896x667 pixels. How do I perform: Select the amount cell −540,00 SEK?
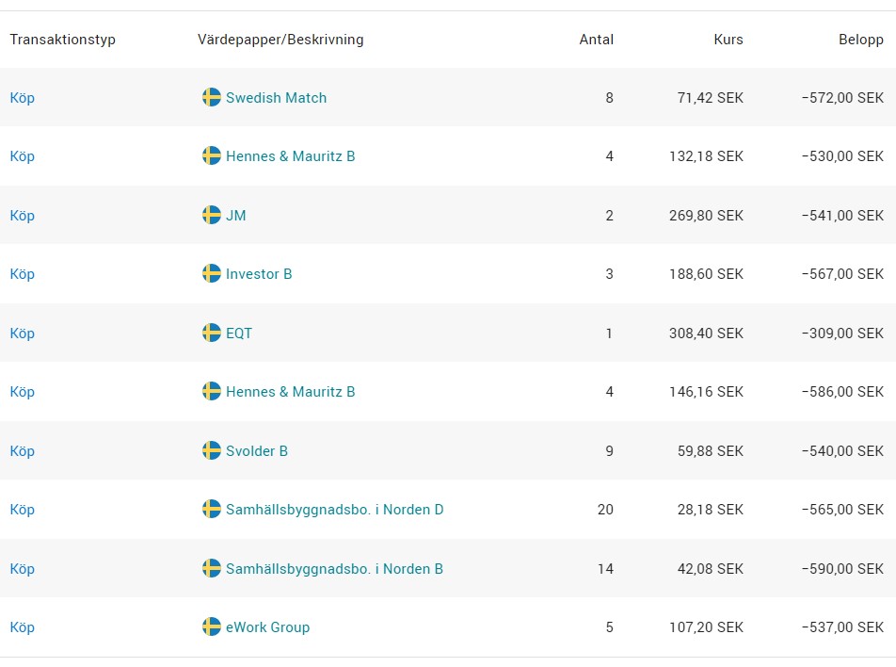tap(842, 451)
